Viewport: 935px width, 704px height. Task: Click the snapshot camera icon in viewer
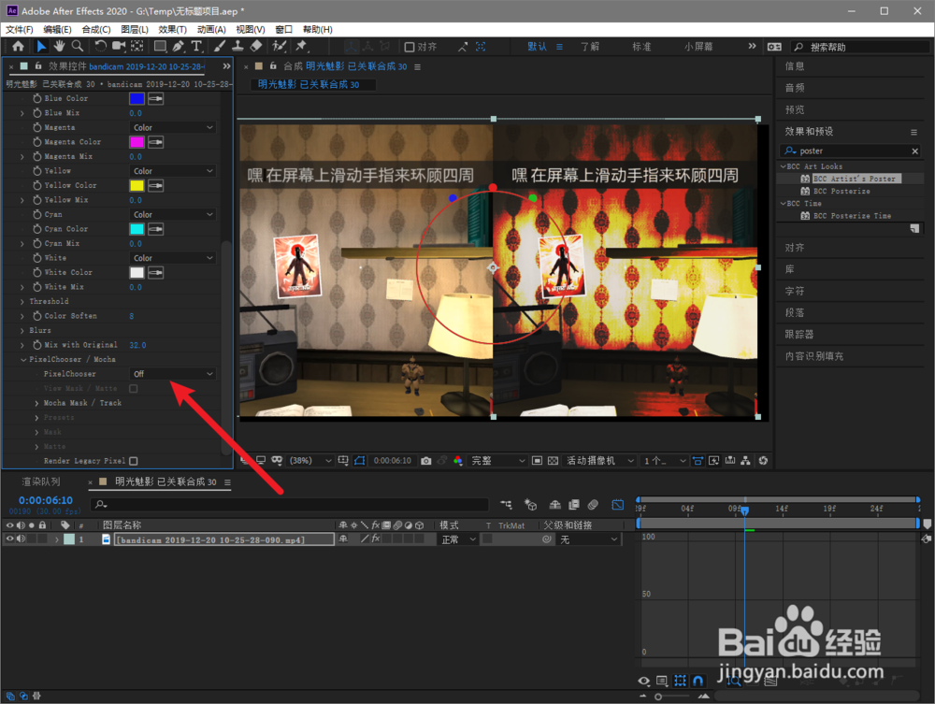[x=425, y=461]
